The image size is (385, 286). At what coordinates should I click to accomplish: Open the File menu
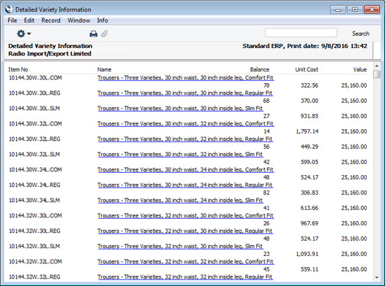(x=12, y=20)
